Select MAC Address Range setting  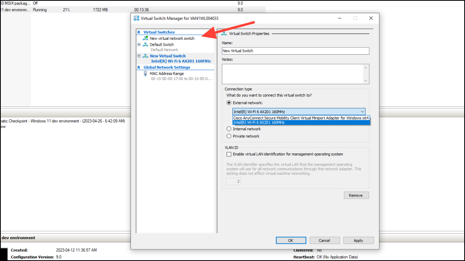(x=167, y=73)
